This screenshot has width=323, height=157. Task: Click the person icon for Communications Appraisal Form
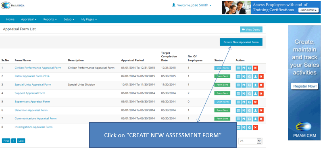click(x=255, y=119)
